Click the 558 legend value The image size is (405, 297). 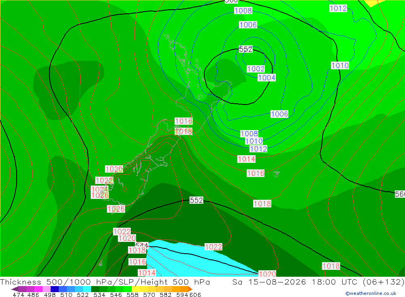(x=132, y=295)
